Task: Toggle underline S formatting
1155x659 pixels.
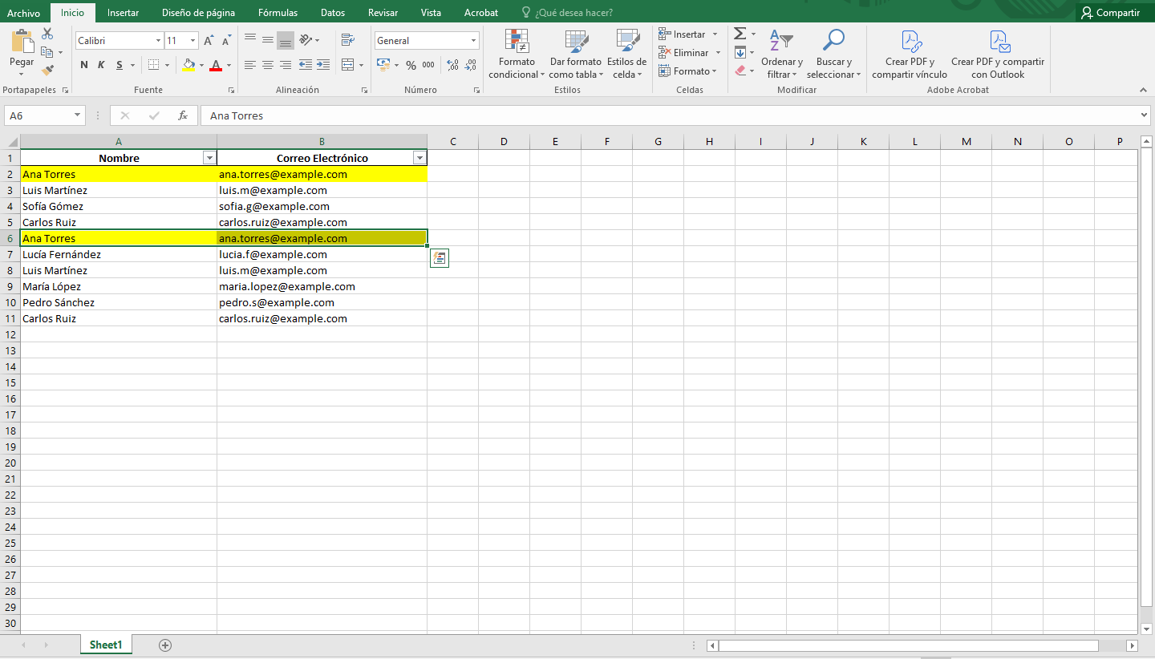Action: (120, 65)
